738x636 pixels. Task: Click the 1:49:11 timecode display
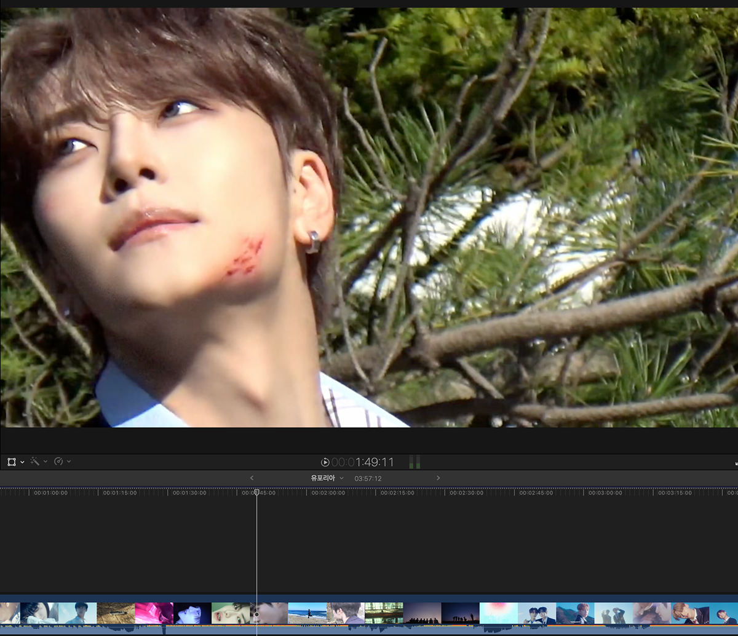pyautogui.click(x=363, y=462)
